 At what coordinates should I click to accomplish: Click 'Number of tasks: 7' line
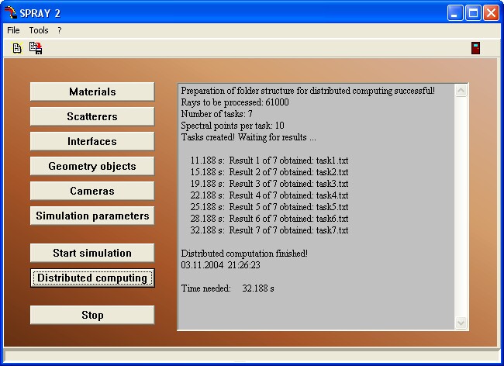pos(216,114)
